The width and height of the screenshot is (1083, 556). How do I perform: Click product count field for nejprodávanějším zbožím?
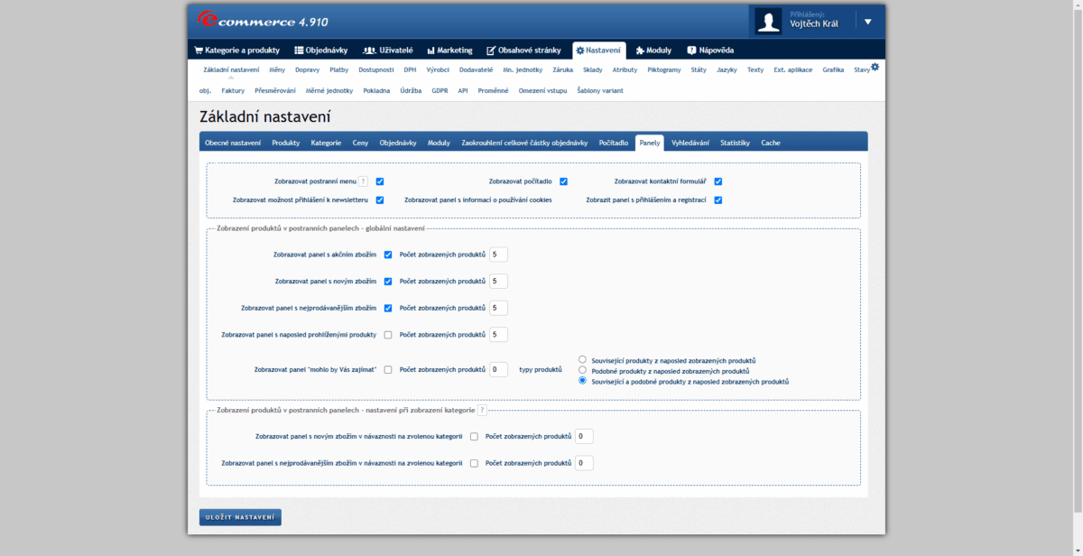[x=498, y=308]
